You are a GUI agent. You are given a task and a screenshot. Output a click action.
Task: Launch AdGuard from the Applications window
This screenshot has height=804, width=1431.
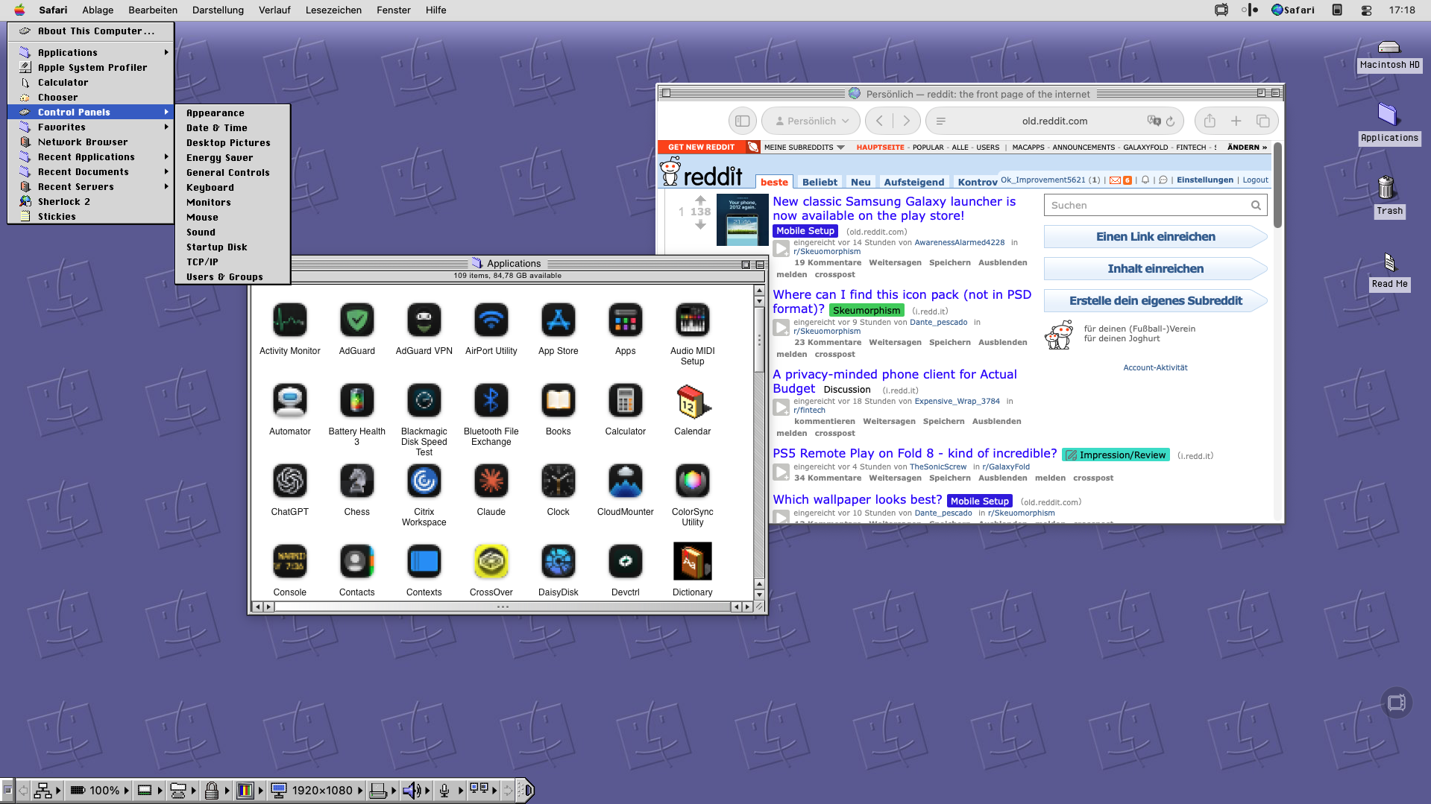click(x=356, y=320)
